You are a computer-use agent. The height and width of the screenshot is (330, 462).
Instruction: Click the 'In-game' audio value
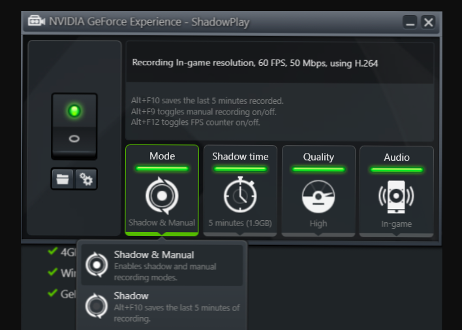tap(396, 224)
